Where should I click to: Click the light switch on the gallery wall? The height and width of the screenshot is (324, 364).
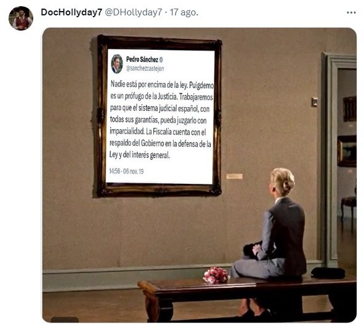pos(315,101)
